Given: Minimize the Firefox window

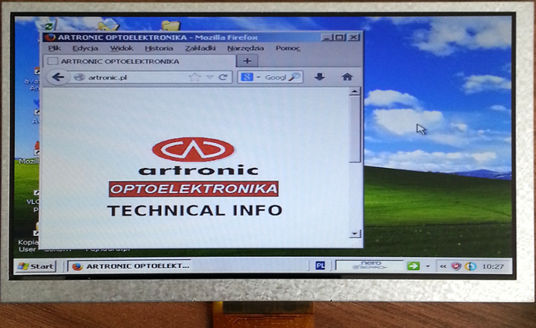Looking at the screenshot, I should pyautogui.click(x=327, y=37).
